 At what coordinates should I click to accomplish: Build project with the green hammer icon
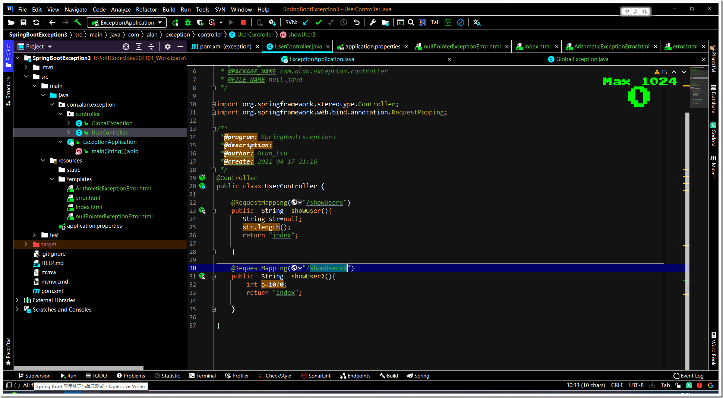pyautogui.click(x=78, y=22)
